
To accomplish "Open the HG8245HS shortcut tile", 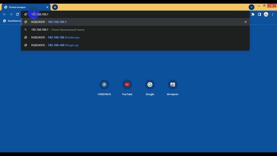I will pos(104,88).
